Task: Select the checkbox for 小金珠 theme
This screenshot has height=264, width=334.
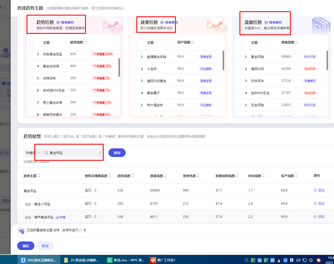Action: pyautogui.click(x=135, y=69)
